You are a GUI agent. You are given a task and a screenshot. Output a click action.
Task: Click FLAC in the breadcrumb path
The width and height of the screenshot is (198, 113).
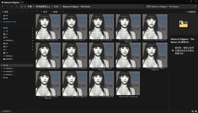56,7
